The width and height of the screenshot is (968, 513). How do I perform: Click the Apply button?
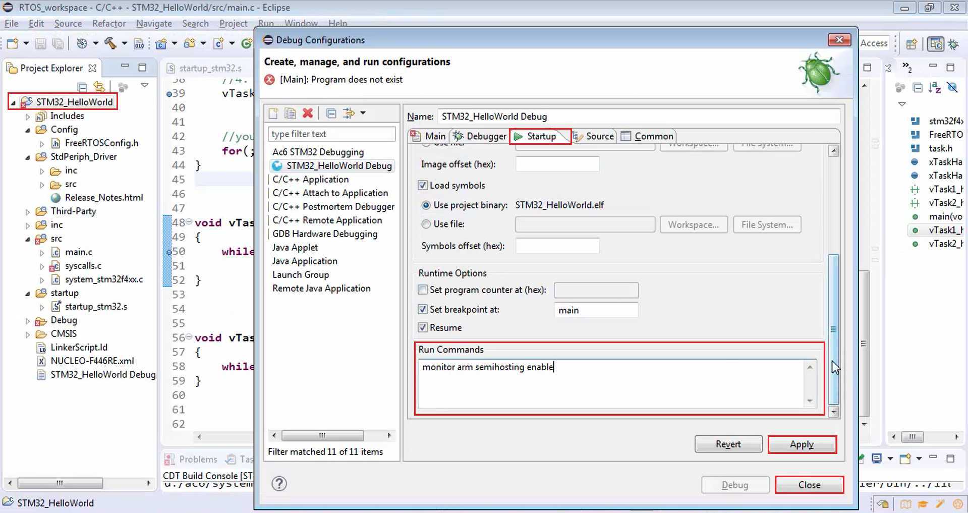pos(802,444)
